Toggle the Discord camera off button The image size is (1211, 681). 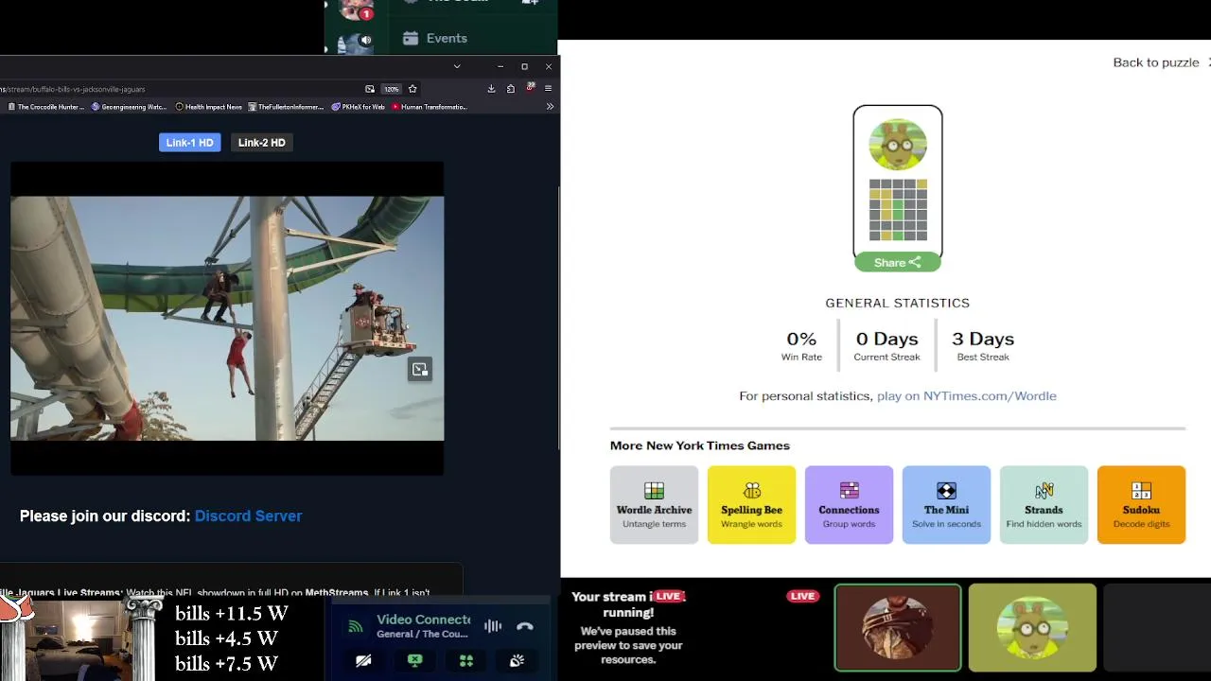[363, 661]
